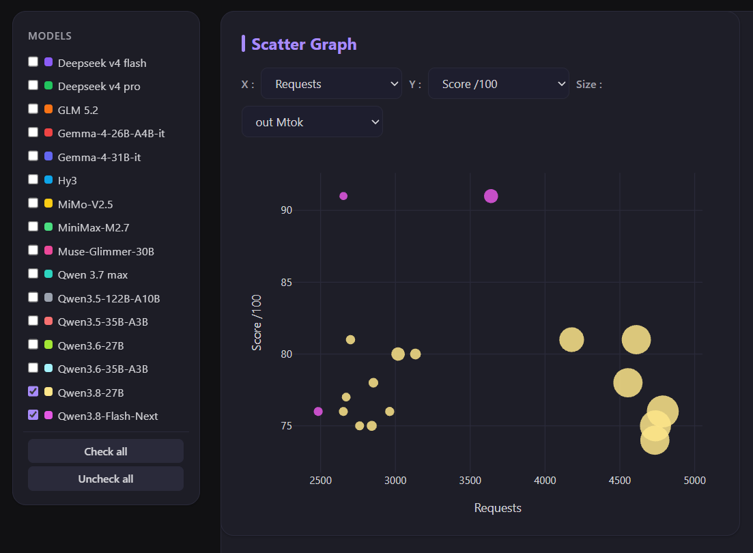Open the Y axis Score /100 dropdown
Screen dimensions: 753x553
pyautogui.click(x=498, y=83)
